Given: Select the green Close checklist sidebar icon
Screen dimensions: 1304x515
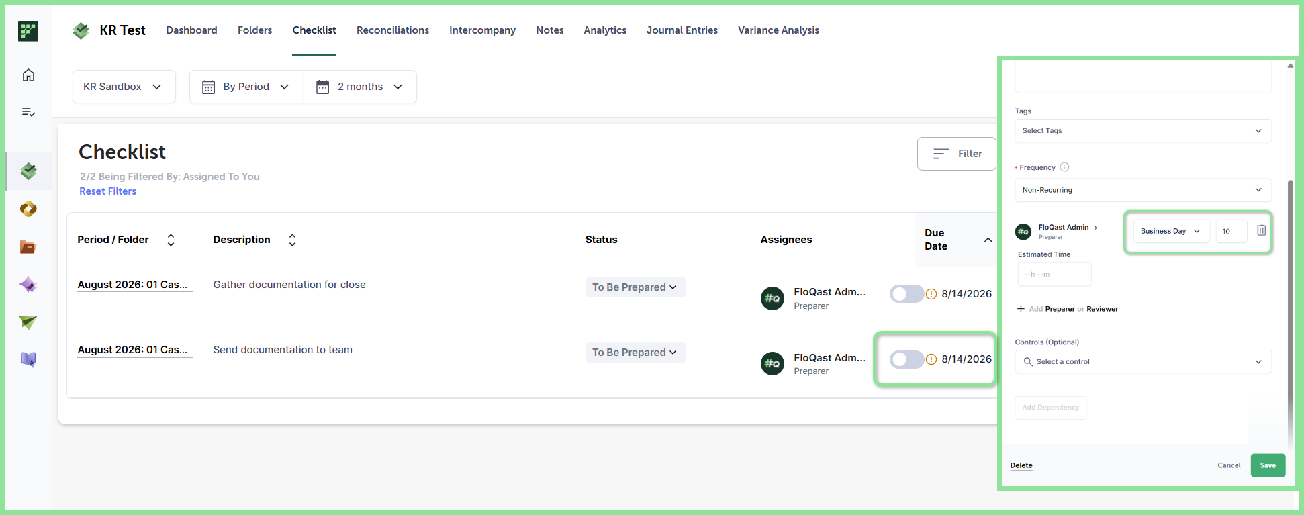Looking at the screenshot, I should pyautogui.click(x=28, y=171).
